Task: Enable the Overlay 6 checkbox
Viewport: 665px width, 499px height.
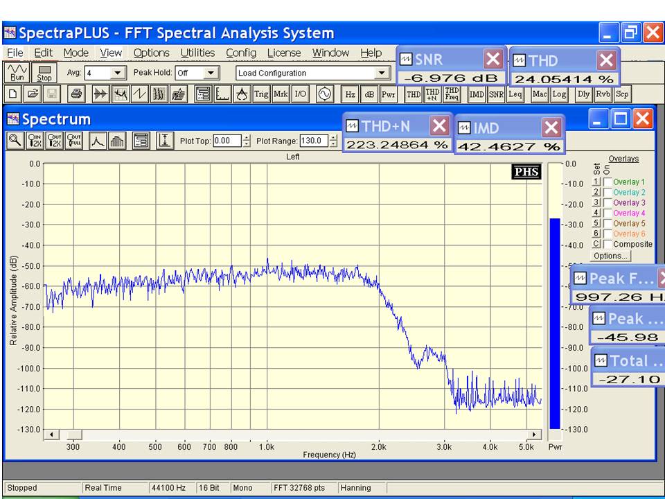Action: point(608,234)
